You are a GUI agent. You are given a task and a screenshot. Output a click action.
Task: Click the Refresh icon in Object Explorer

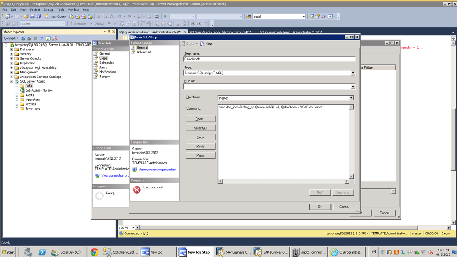pyautogui.click(x=48, y=38)
